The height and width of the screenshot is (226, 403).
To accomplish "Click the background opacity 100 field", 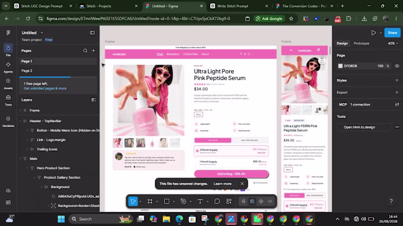I will [x=380, y=66].
